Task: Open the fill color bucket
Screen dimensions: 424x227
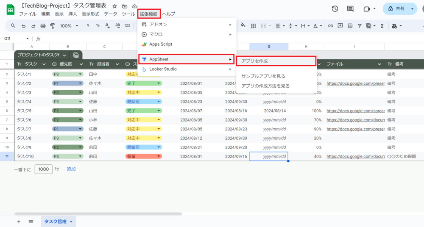Action: click(243, 25)
